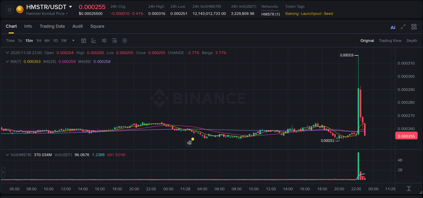Open chart settings via the gear icon
423x198 pixels.
tap(125, 41)
